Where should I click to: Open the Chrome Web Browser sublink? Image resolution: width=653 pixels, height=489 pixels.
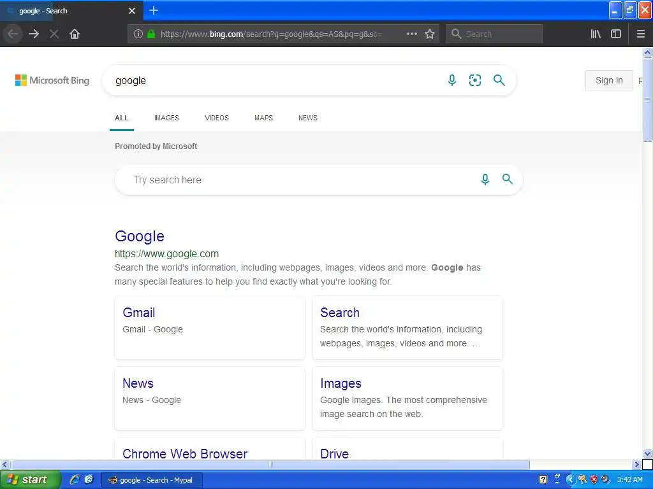[185, 453]
